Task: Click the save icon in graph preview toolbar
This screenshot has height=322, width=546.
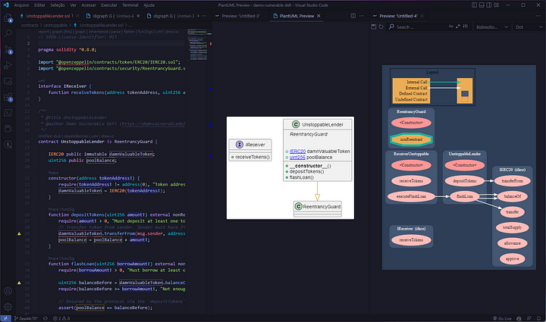Action: 374,27
